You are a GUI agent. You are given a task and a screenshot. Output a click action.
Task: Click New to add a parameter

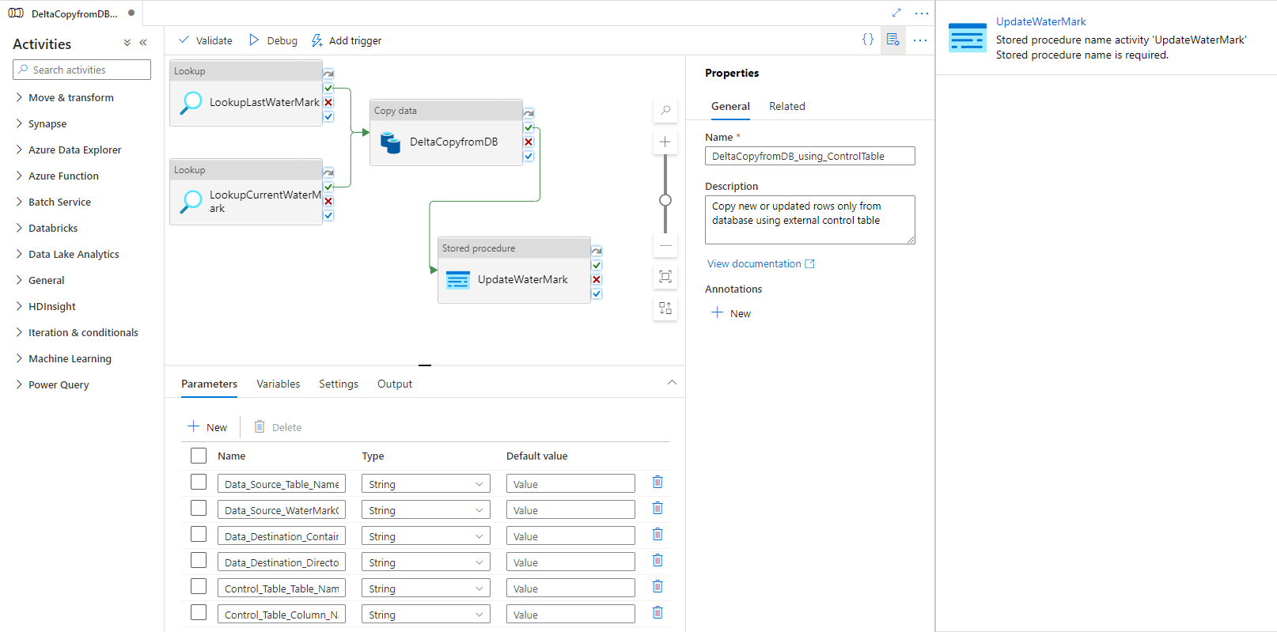coord(207,427)
